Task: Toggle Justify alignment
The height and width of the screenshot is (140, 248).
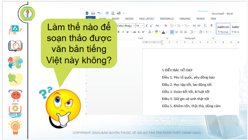Action: [x=185, y=32]
